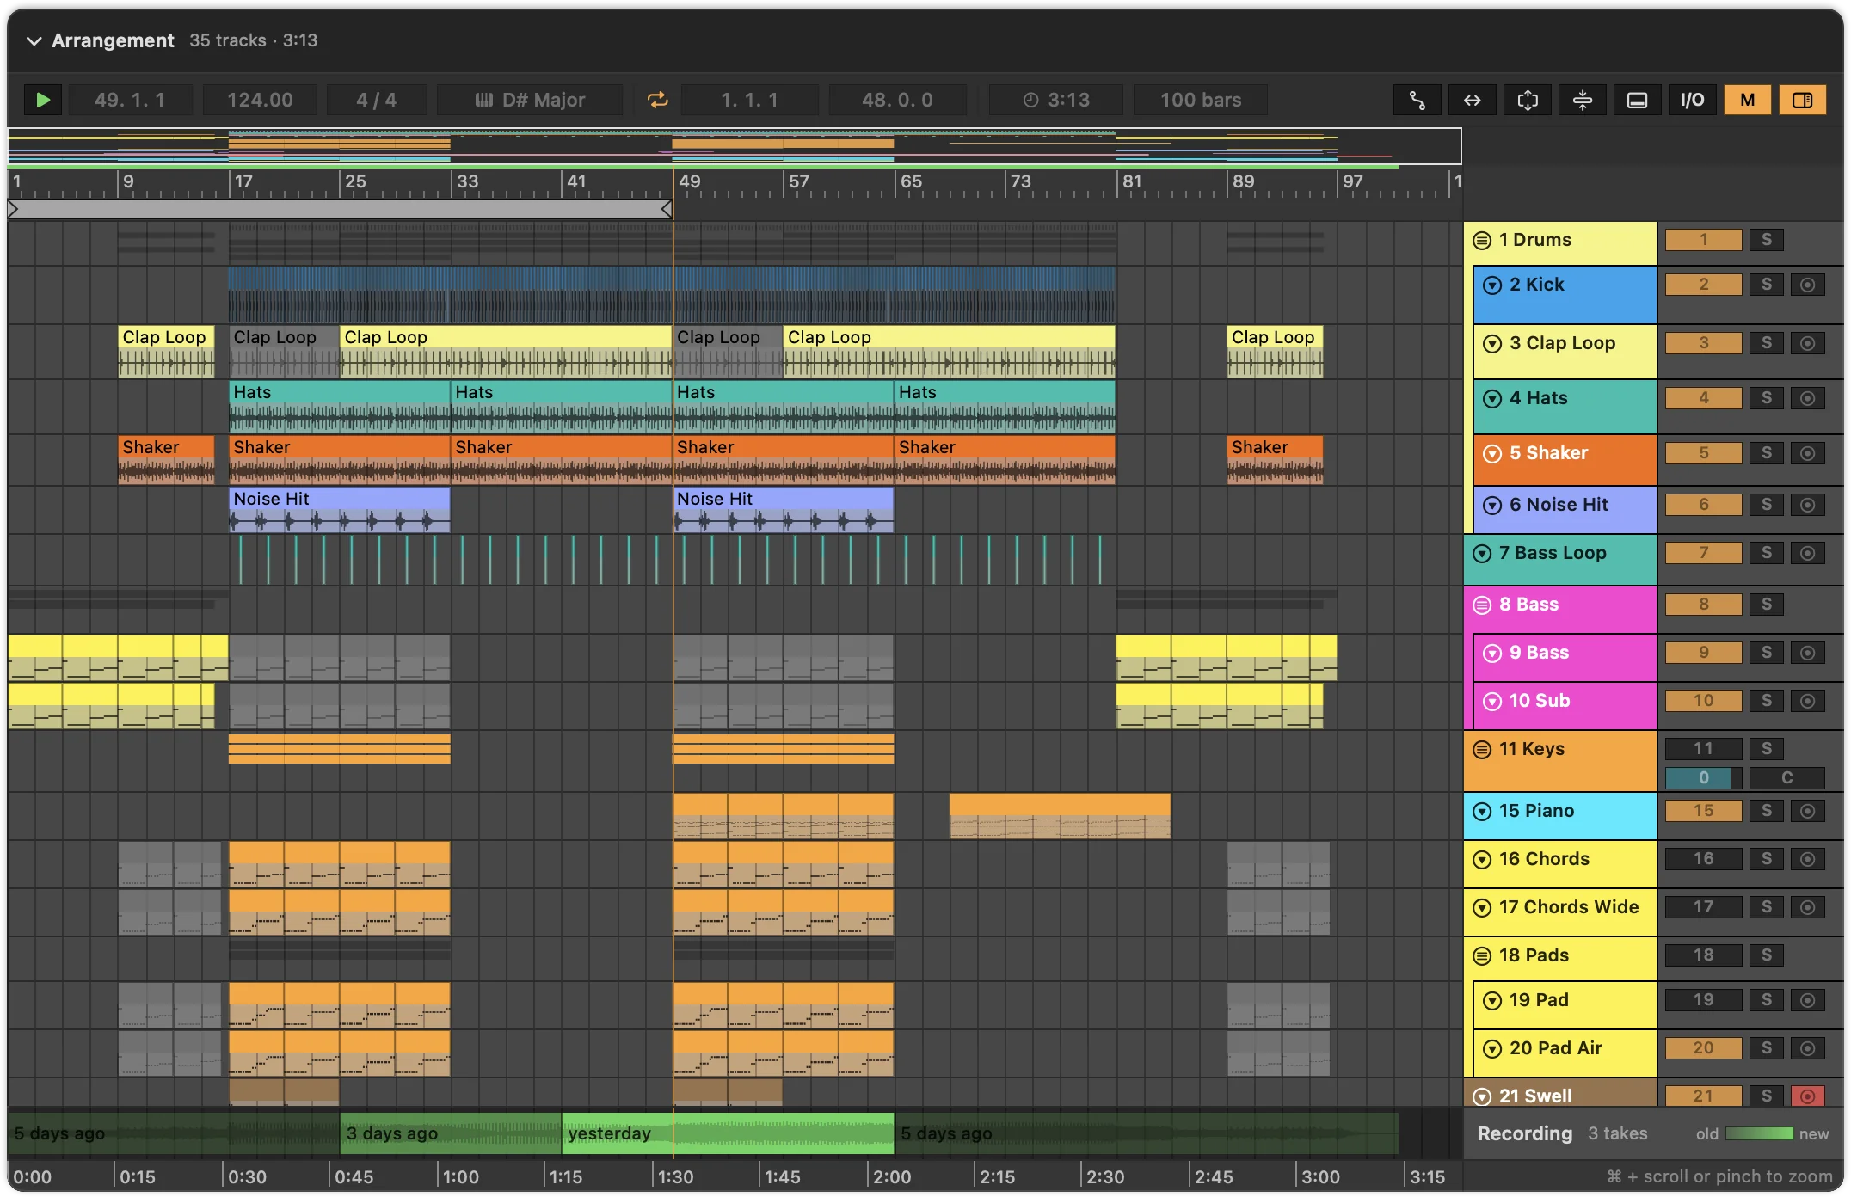1851x1197 pixels.
Task: Arm the 2 Kick track for recording
Action: click(1807, 285)
